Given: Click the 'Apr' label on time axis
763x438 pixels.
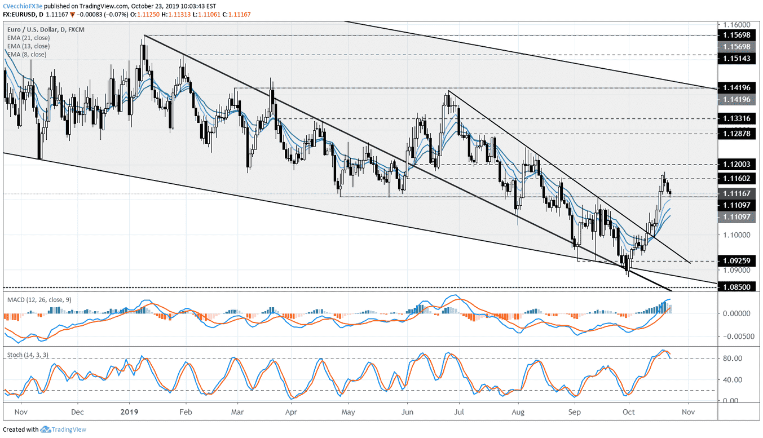Looking at the screenshot, I should [x=291, y=413].
